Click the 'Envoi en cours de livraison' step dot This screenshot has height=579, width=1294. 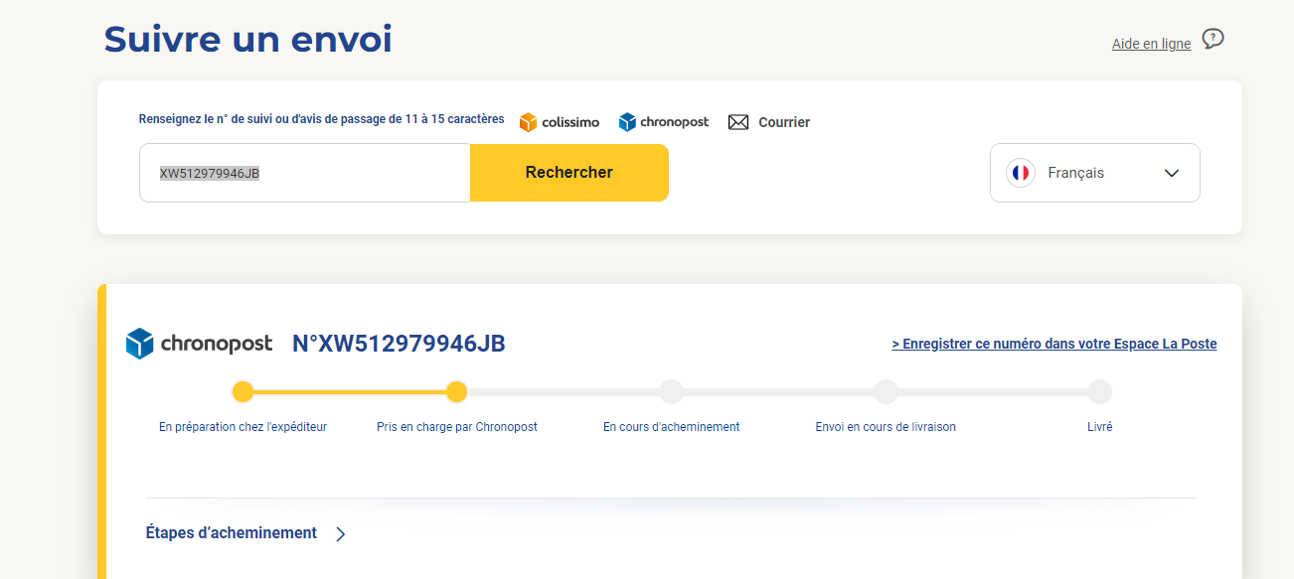(x=886, y=391)
